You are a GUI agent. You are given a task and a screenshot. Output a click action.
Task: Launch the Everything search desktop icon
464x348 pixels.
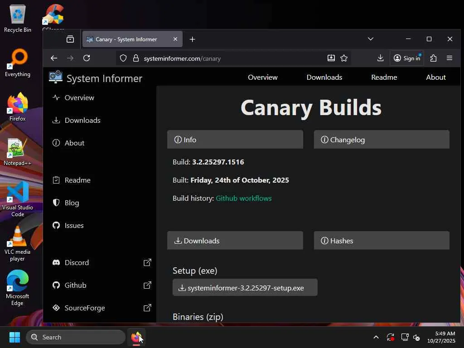18,63
